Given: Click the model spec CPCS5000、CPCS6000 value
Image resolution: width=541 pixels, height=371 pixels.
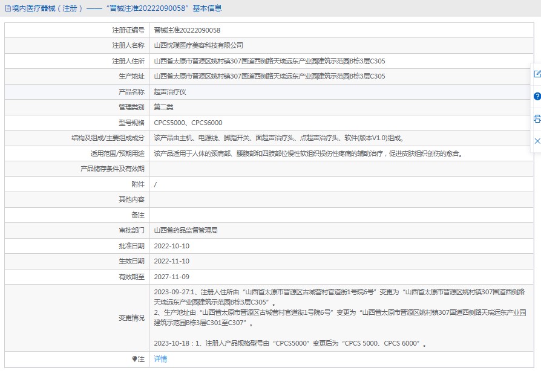Looking at the screenshot, I should [x=188, y=123].
